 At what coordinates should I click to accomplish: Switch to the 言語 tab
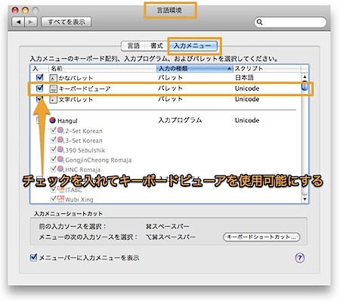coord(133,46)
